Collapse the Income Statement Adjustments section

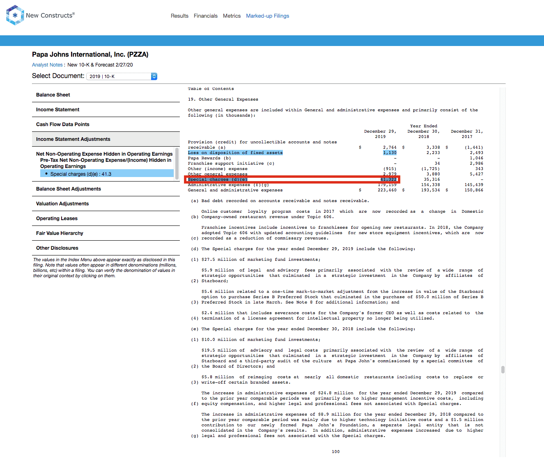point(106,139)
